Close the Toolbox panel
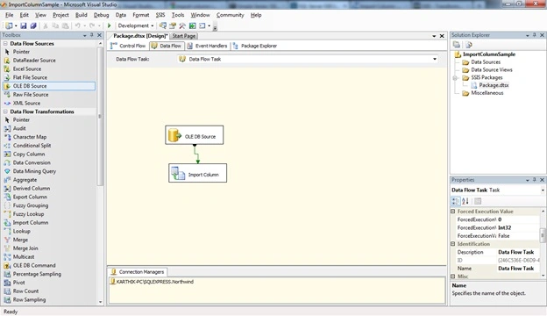This screenshot has height=316, width=547. click(99, 35)
